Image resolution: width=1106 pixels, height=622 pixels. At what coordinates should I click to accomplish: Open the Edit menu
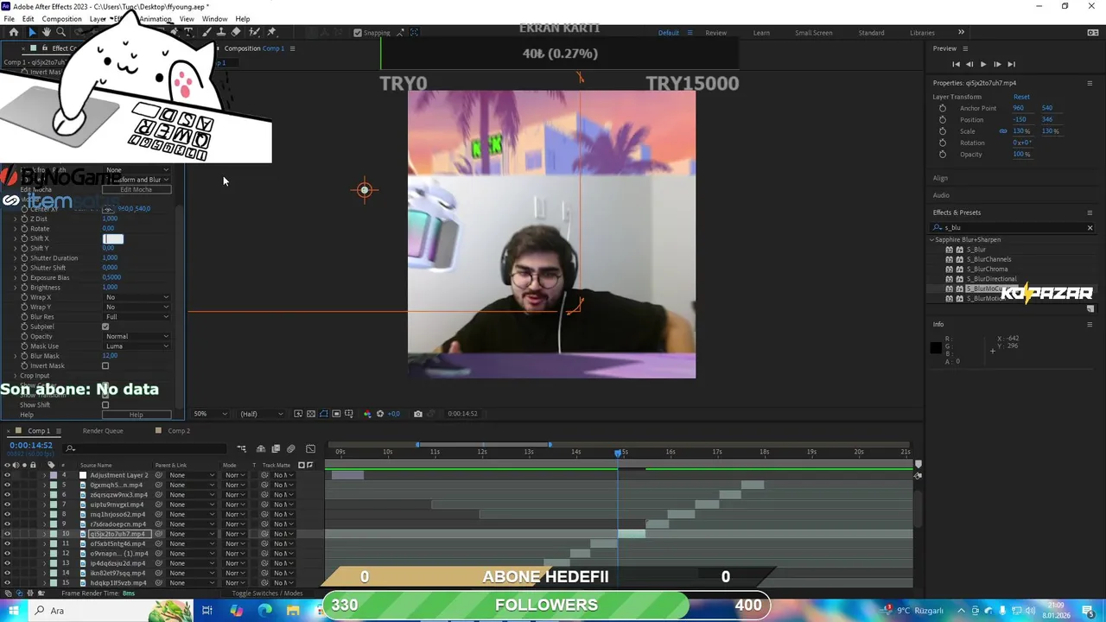click(x=29, y=19)
